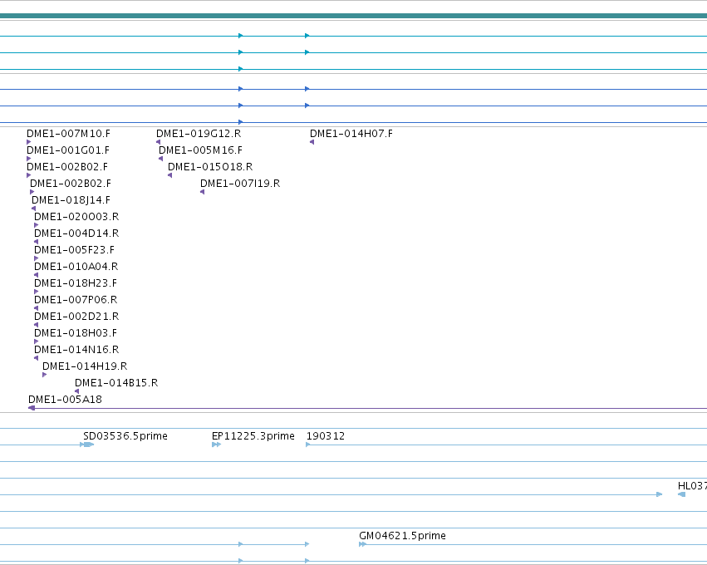Select the DME1-020O03.R feature label
Viewport: 707px width, 565px height.
(76, 216)
